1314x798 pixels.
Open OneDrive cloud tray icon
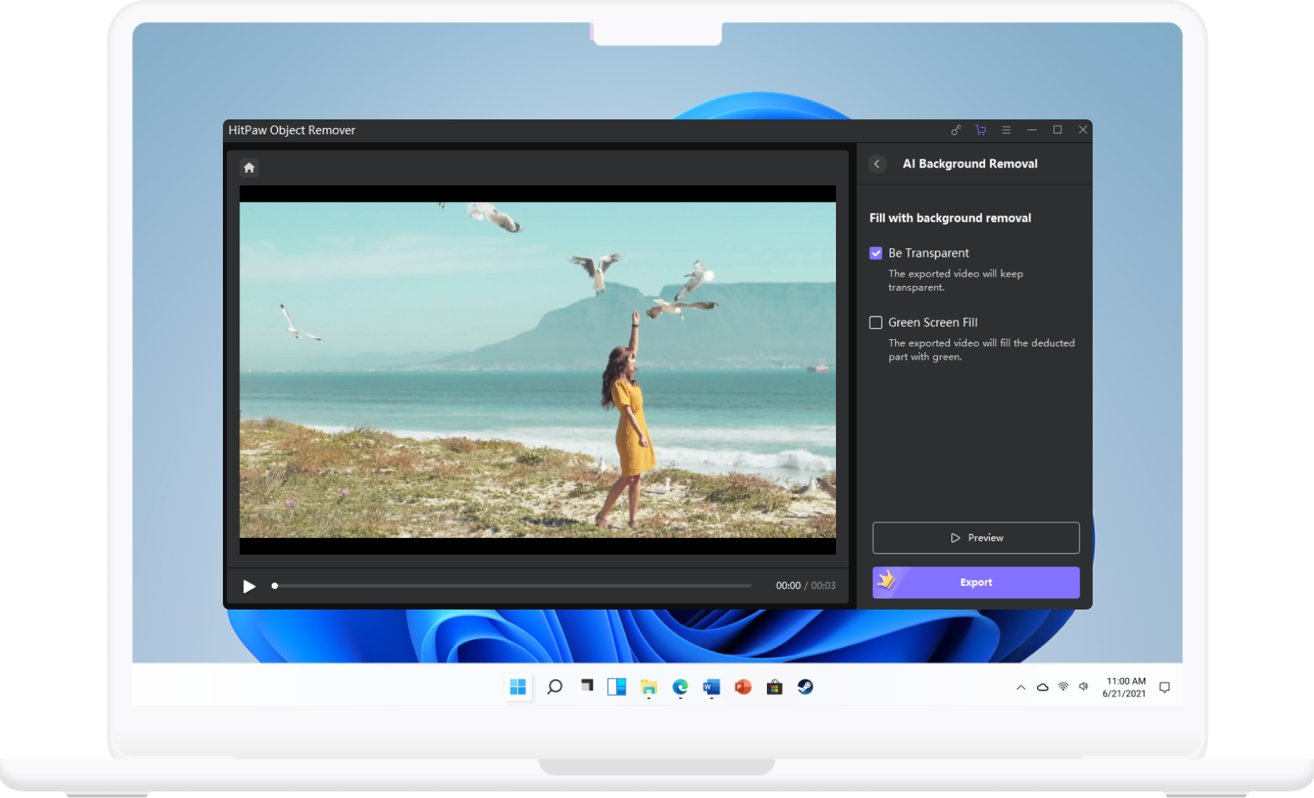[1042, 687]
